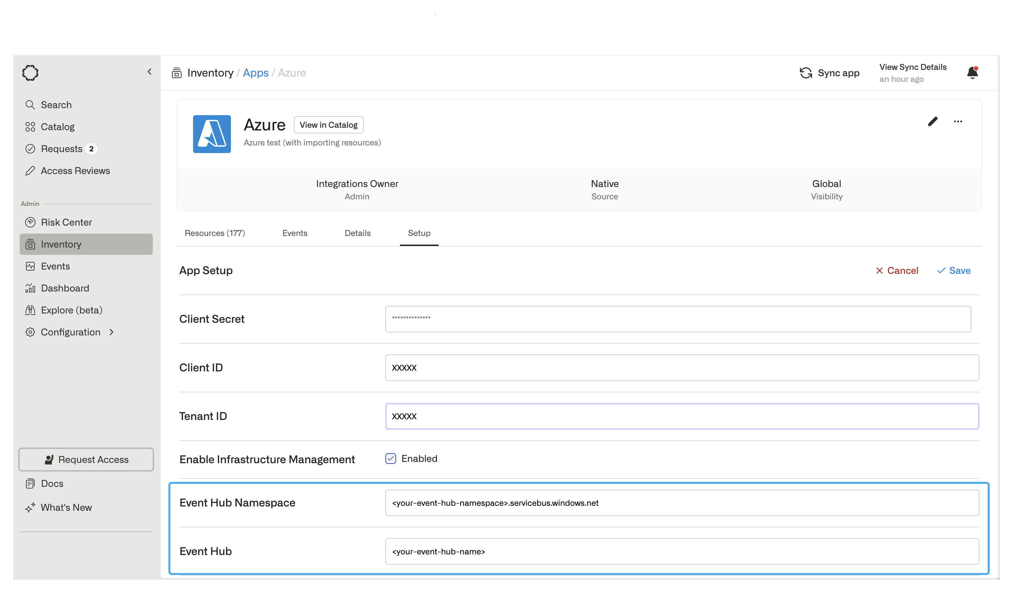1013x593 pixels.
Task: Click the Sync app refresh icon
Action: 806,73
